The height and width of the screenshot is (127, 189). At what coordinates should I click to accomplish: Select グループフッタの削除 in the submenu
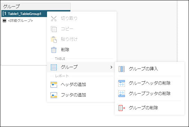(x=150, y=94)
